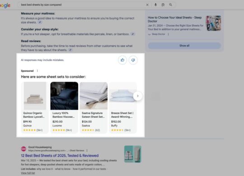Run search with magnifying glass icon

click(170, 5)
